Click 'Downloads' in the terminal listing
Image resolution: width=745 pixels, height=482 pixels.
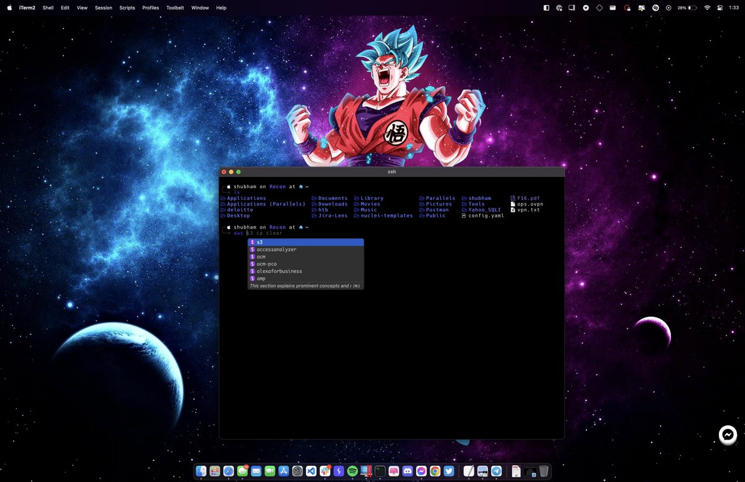coord(333,204)
